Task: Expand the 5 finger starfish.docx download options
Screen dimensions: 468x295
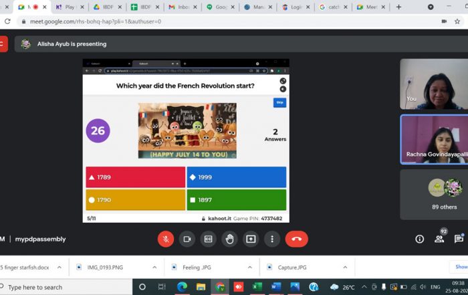Action: pyautogui.click(x=60, y=267)
